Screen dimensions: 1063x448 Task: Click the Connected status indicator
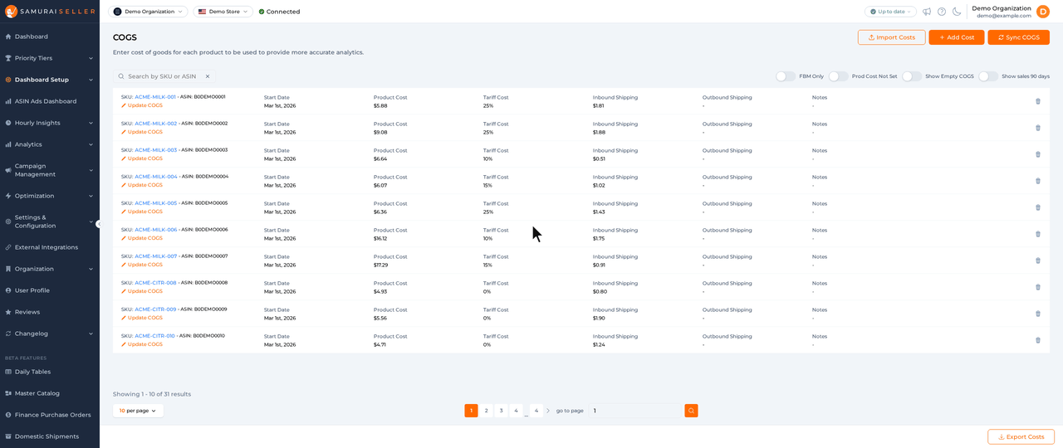click(280, 12)
